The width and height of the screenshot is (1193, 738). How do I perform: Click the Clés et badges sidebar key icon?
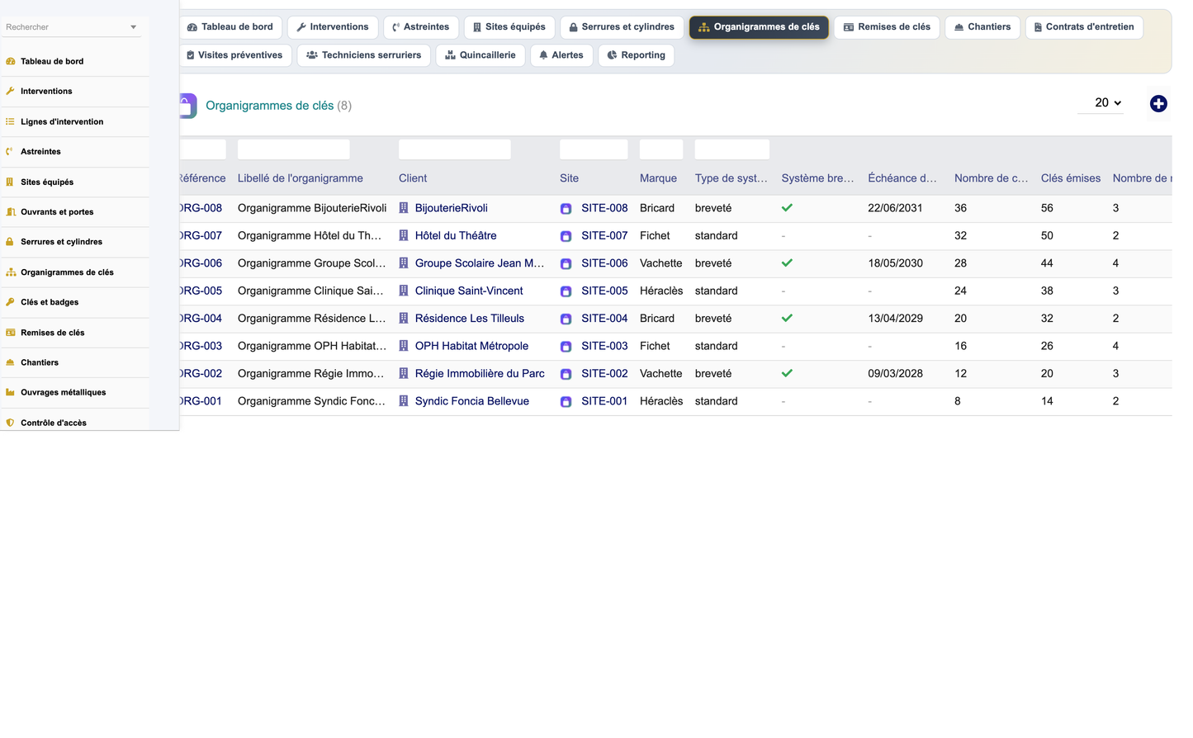coord(10,302)
